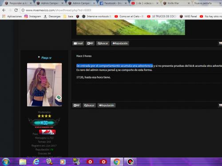Switch to the Knife War tab

pos(177,3)
